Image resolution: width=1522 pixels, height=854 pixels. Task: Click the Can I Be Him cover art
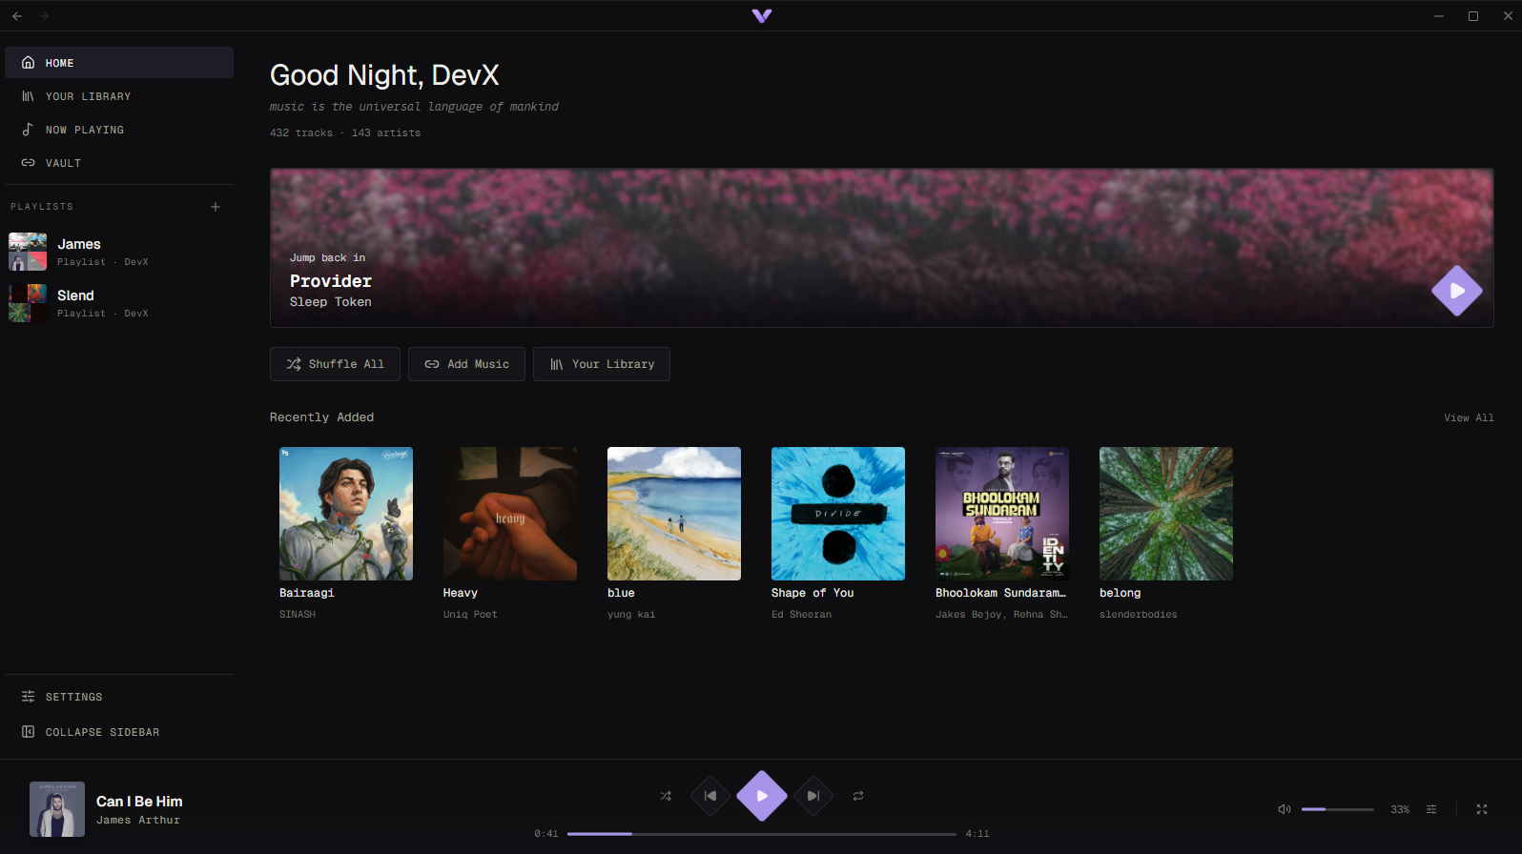[57, 809]
